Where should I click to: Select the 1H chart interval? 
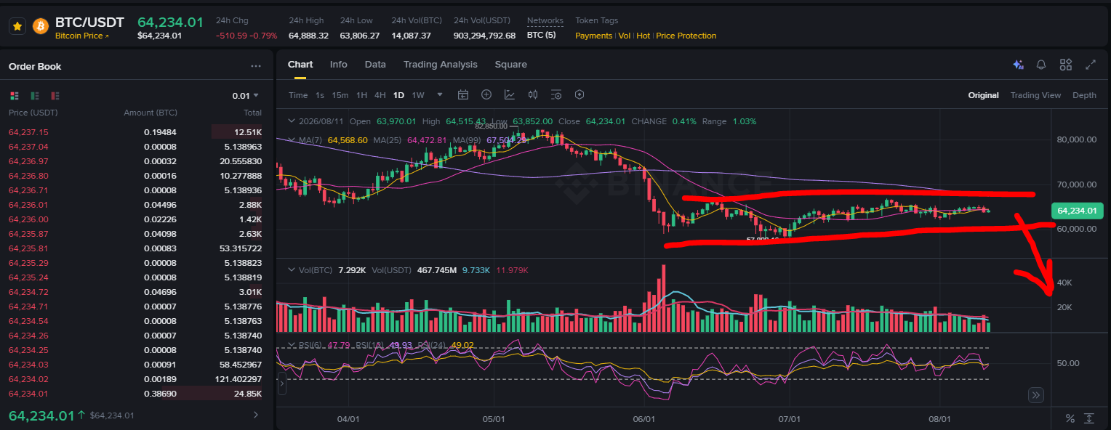pyautogui.click(x=361, y=95)
